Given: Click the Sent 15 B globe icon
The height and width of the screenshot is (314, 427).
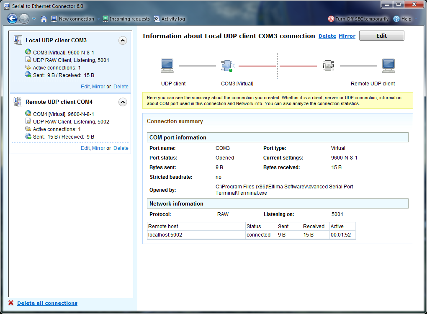Looking at the screenshot, I should tap(28, 136).
